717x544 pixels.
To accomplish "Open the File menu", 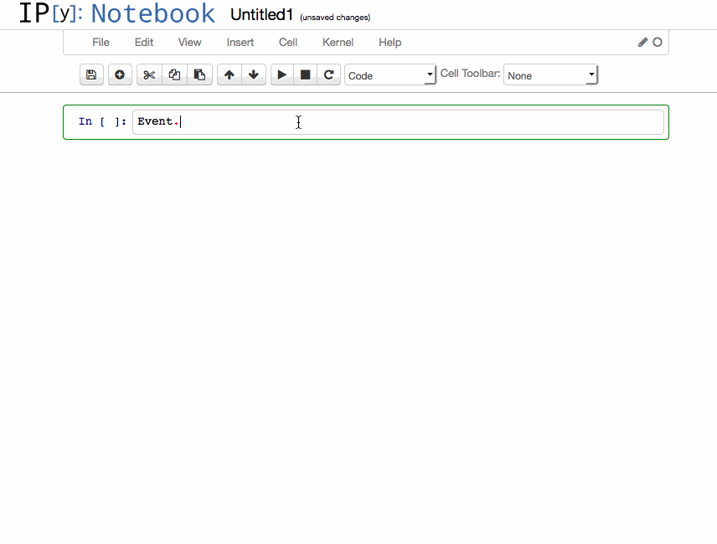I will pyautogui.click(x=101, y=43).
